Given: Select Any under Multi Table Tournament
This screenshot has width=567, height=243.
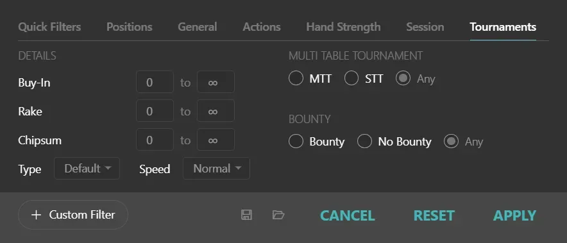Looking at the screenshot, I should click(403, 78).
